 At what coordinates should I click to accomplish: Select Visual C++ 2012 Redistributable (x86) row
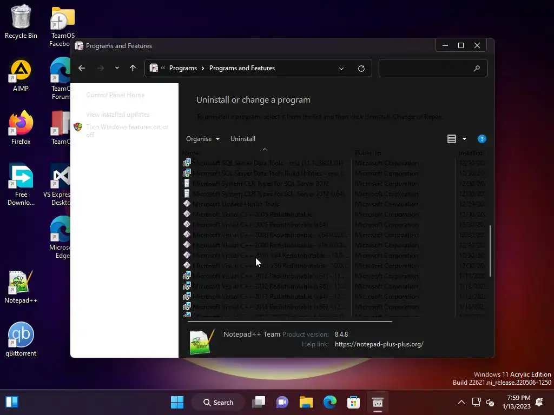click(x=334, y=286)
